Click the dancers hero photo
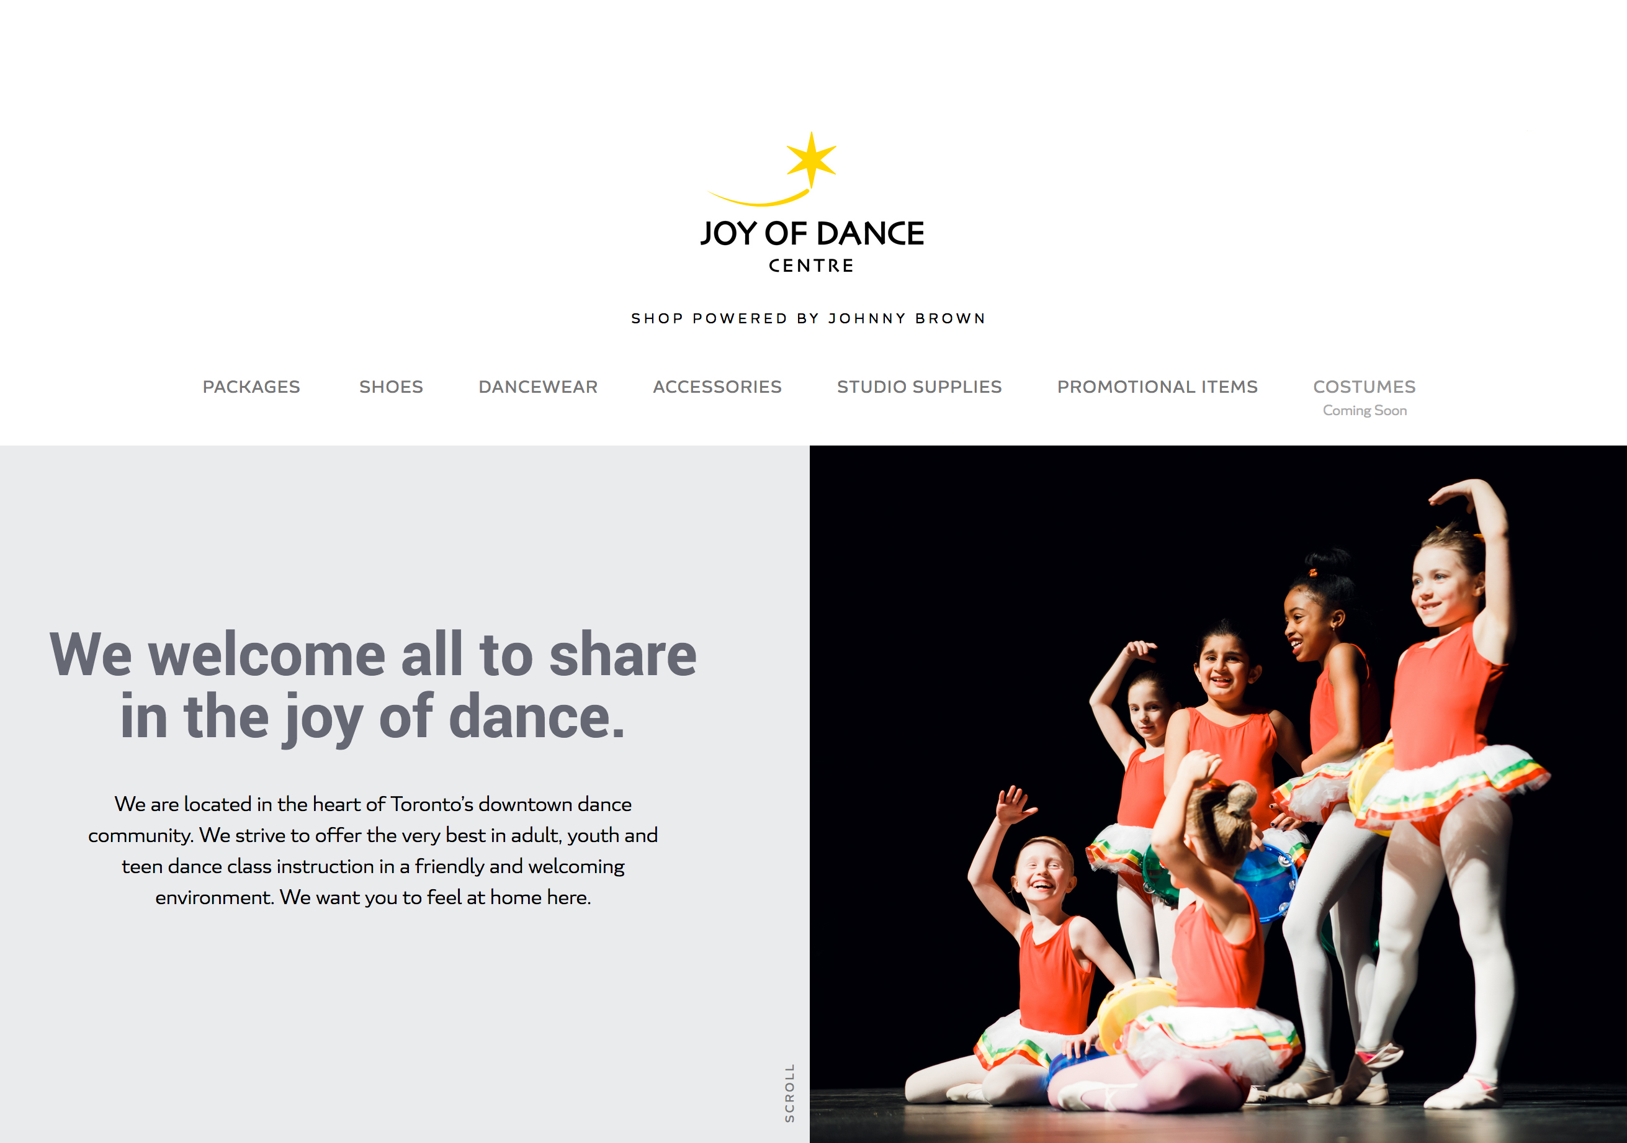Screen dimensions: 1627x1143 click(x=1218, y=794)
